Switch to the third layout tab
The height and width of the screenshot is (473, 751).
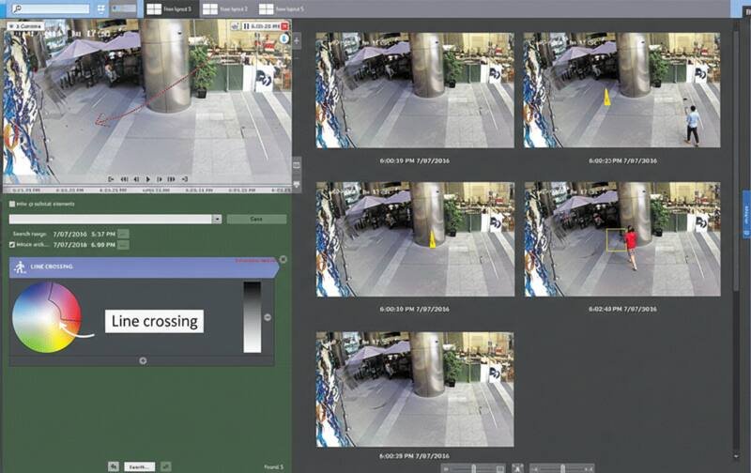283,9
